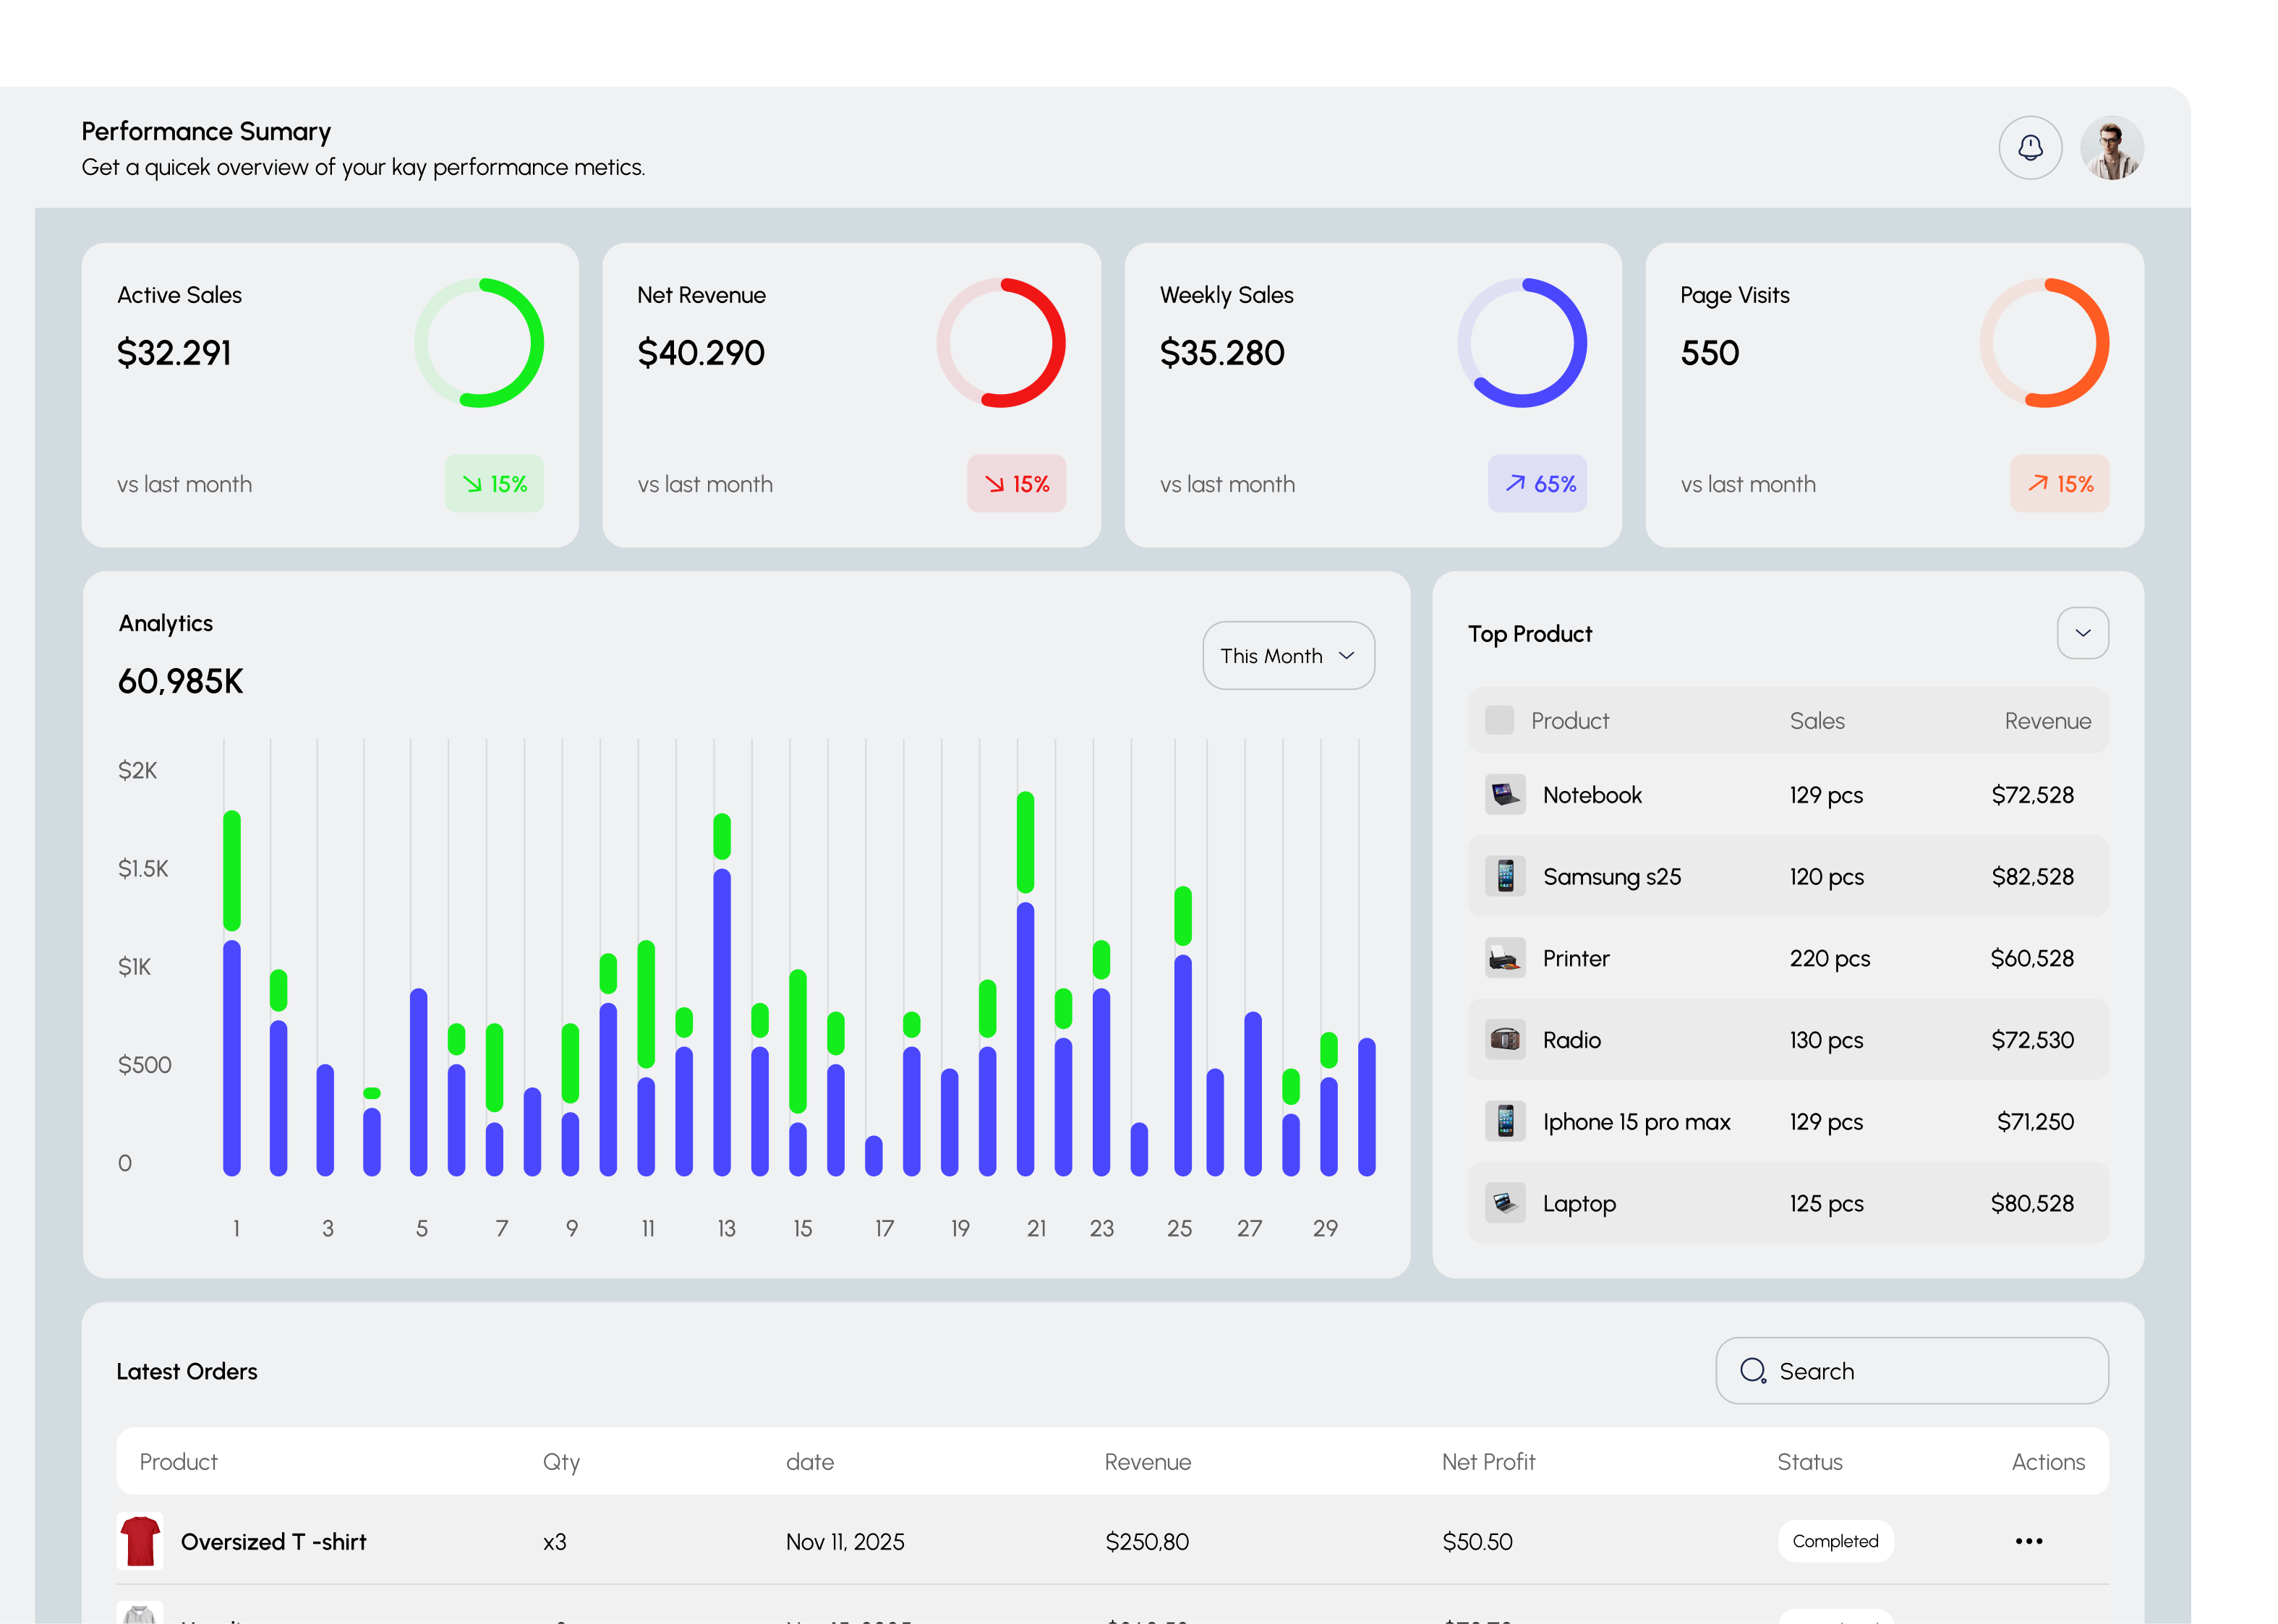Click Net Revenue 15% trend badge
Image resolution: width=2278 pixels, height=1624 pixels.
coord(1016,484)
